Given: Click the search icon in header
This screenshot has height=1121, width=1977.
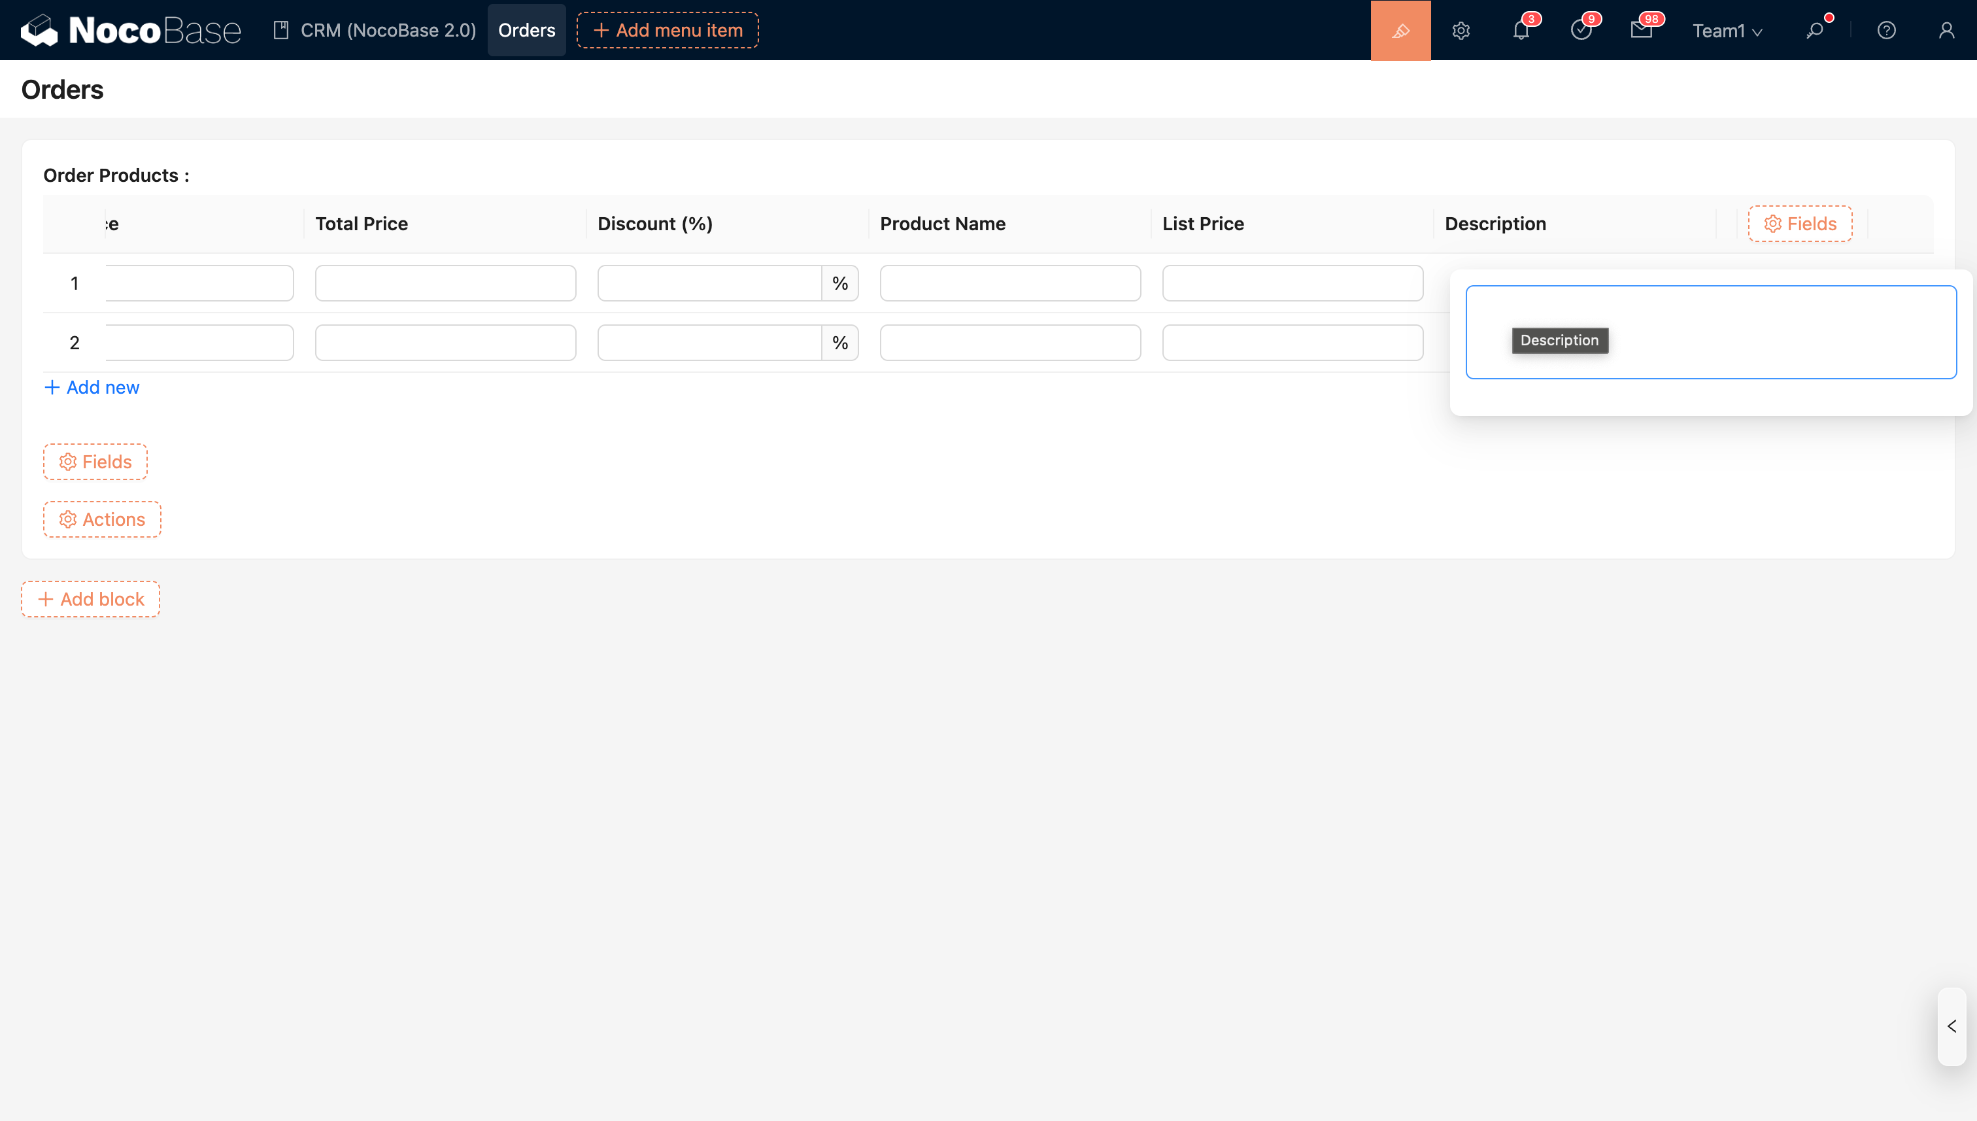Looking at the screenshot, I should tap(1815, 30).
